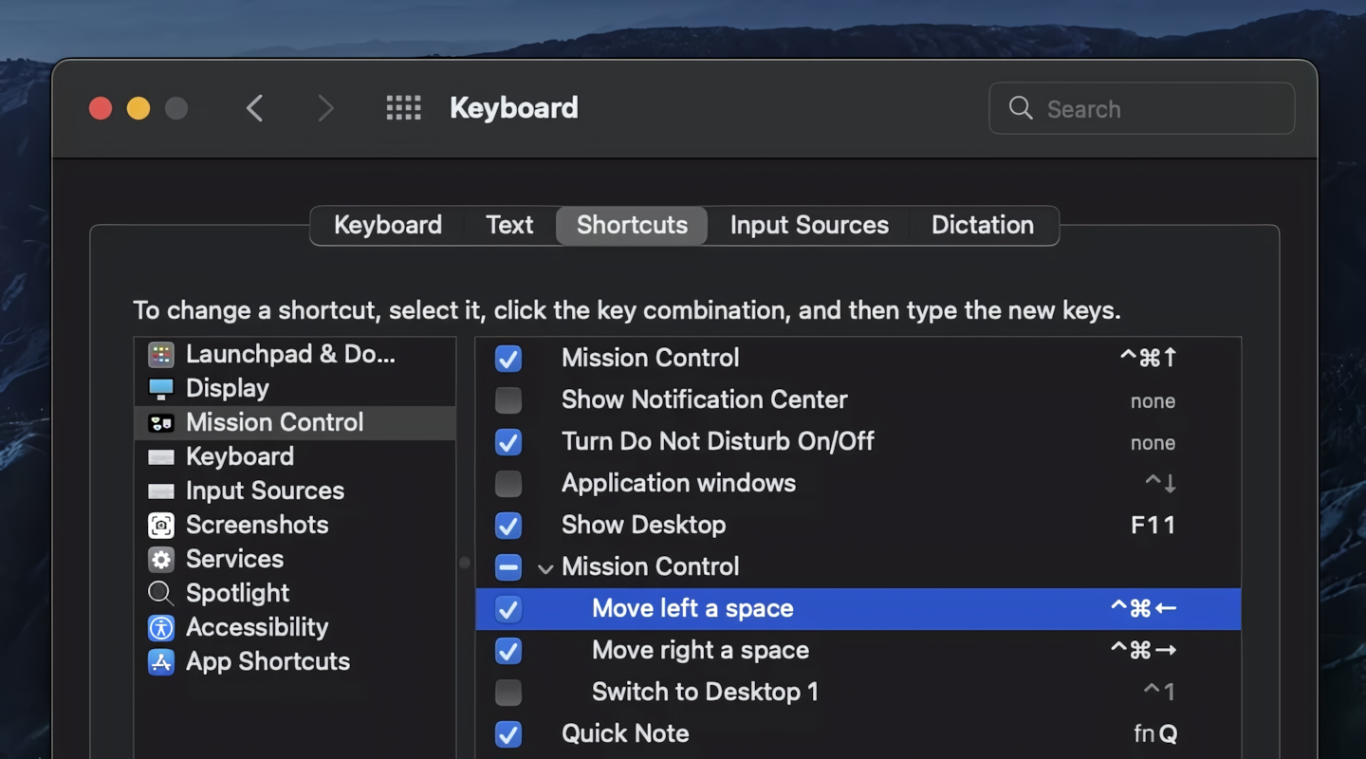Toggle the mixed-state Mission Control group checkbox
1366x759 pixels.
click(x=508, y=567)
